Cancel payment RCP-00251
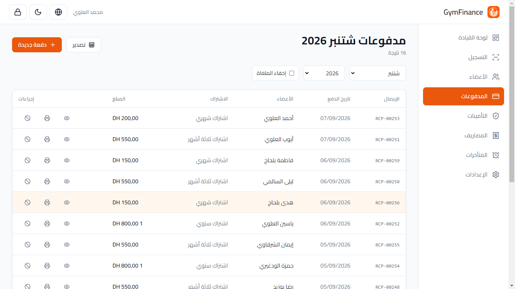515x289 pixels. [28, 139]
